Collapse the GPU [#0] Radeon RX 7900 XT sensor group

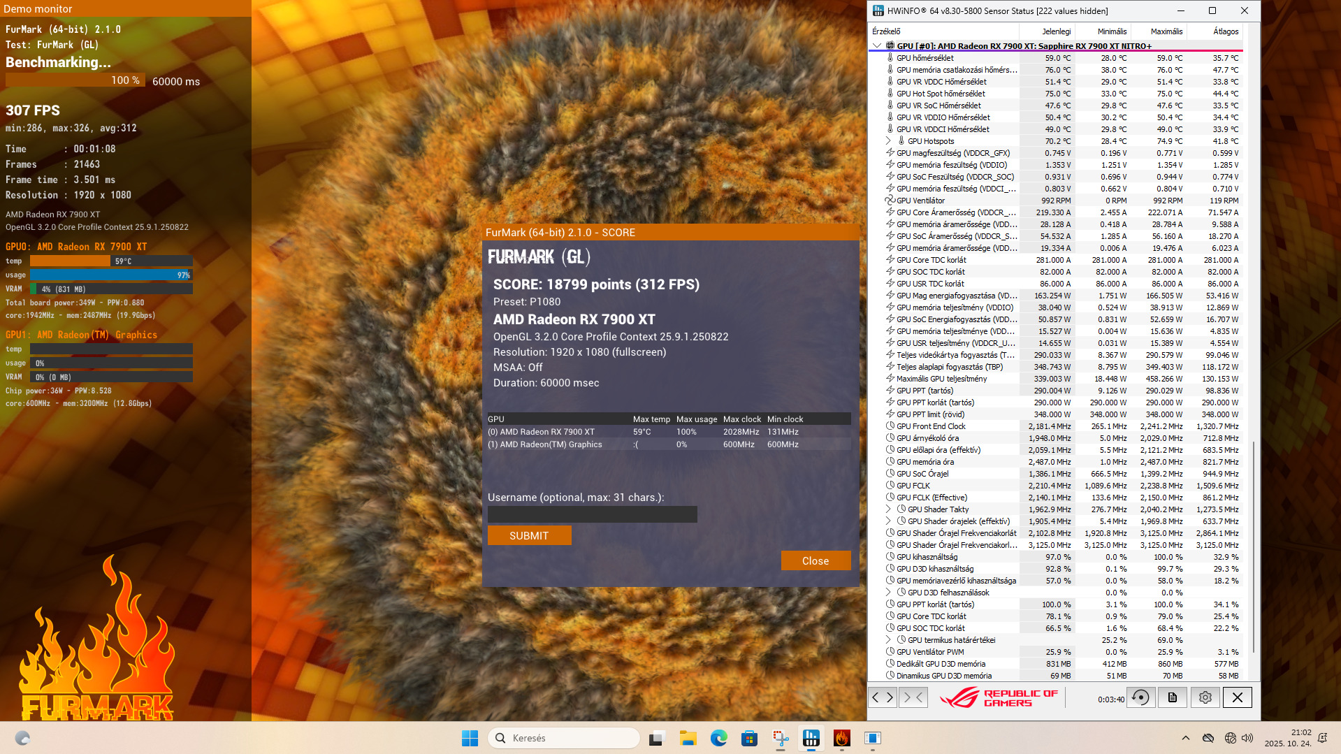tap(877, 46)
